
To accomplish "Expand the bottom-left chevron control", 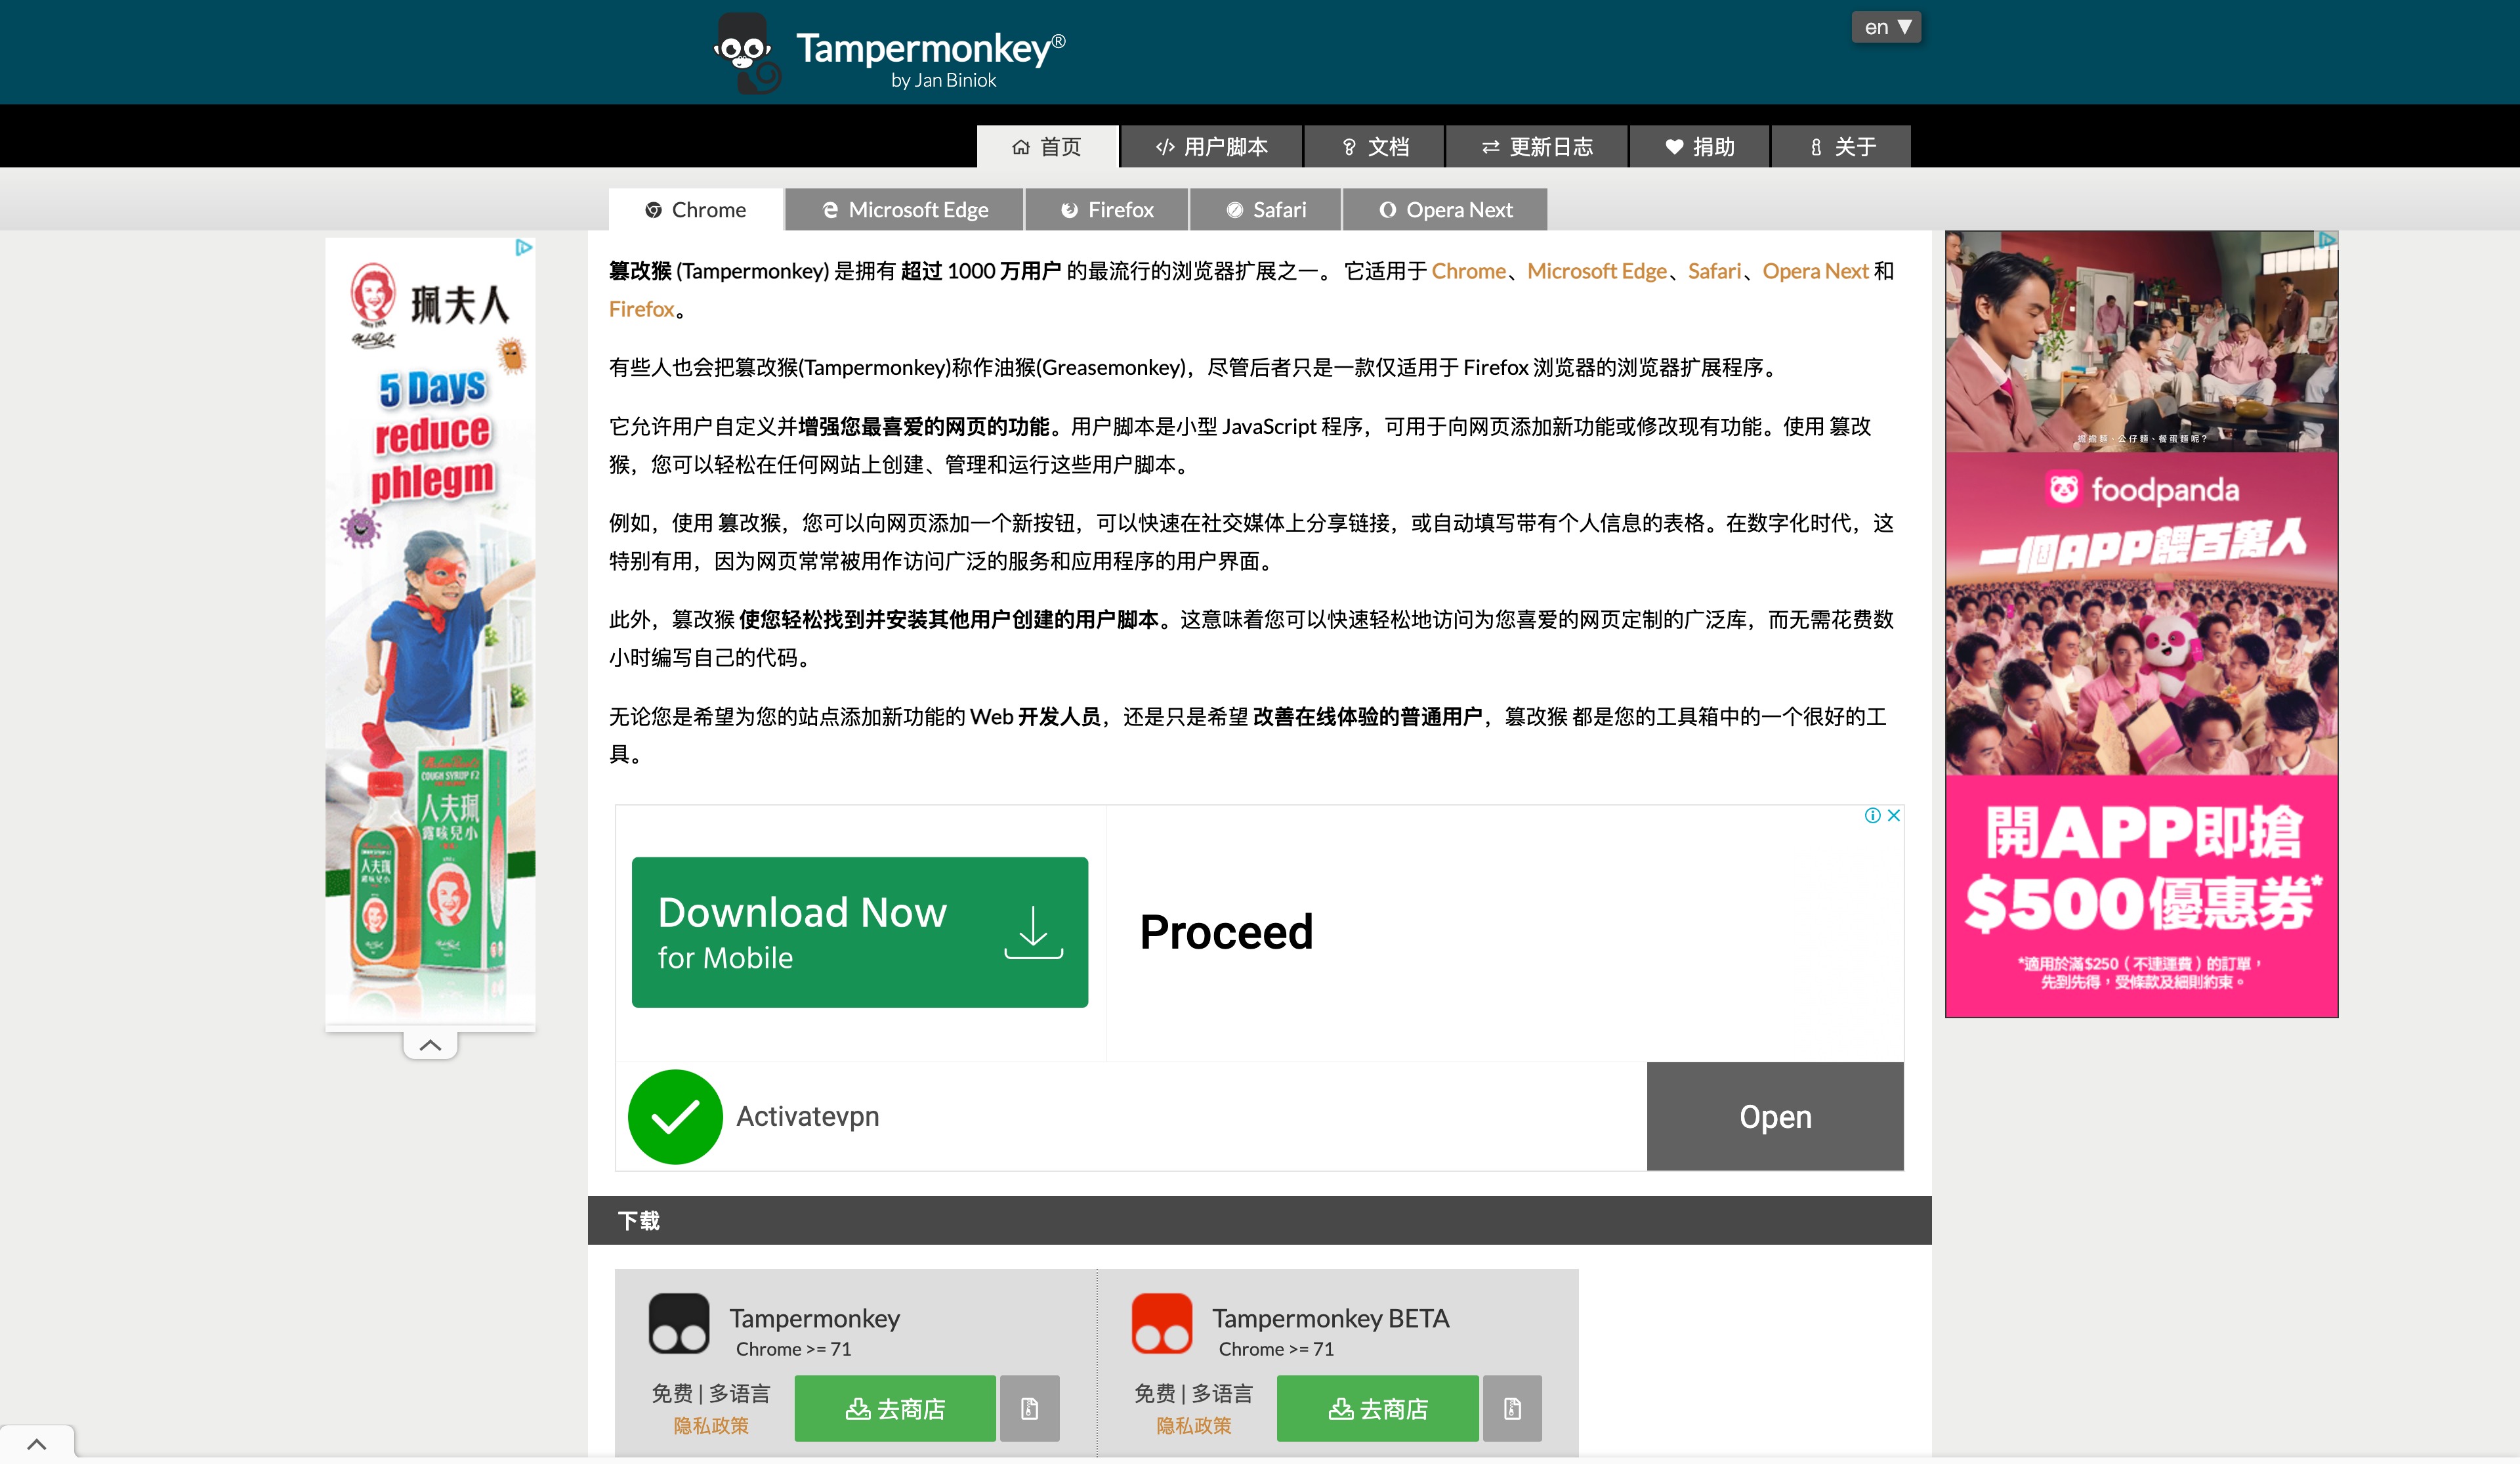I will tap(37, 1443).
